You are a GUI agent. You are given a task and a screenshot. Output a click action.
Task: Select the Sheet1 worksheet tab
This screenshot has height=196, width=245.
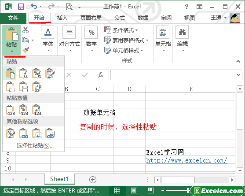59,179
